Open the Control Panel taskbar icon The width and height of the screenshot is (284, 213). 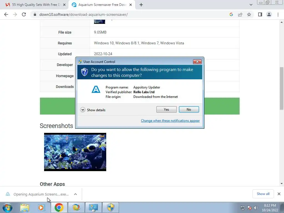[x=93, y=207]
